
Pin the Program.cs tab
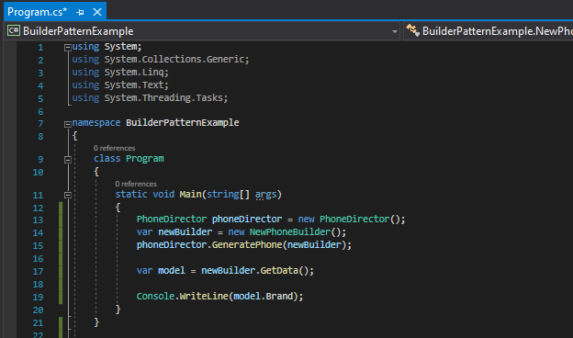[80, 13]
